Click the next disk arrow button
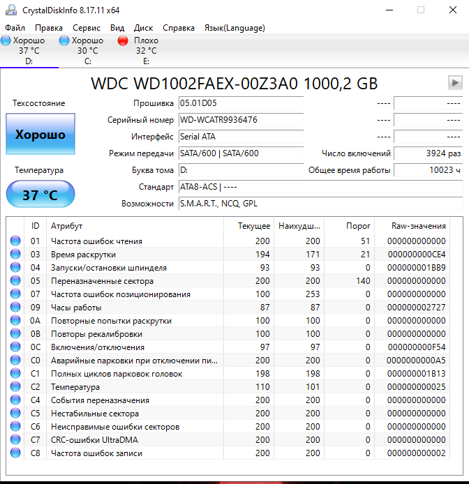This screenshot has height=484, width=469. 455,83
